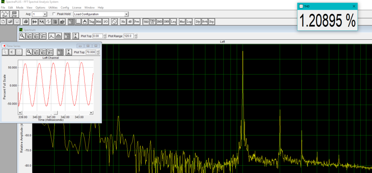This screenshot has height=173, width=372.
Task: Click the Leq toolbar button
Action: click(173, 22)
